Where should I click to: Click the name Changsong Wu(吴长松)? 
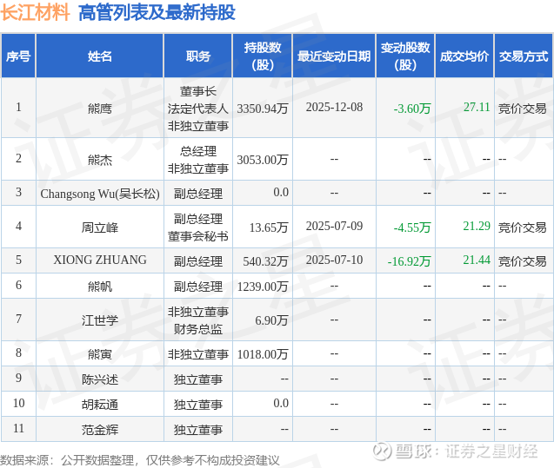(100, 194)
